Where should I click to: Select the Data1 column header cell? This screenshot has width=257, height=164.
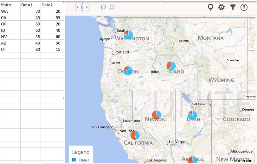click(31, 5)
